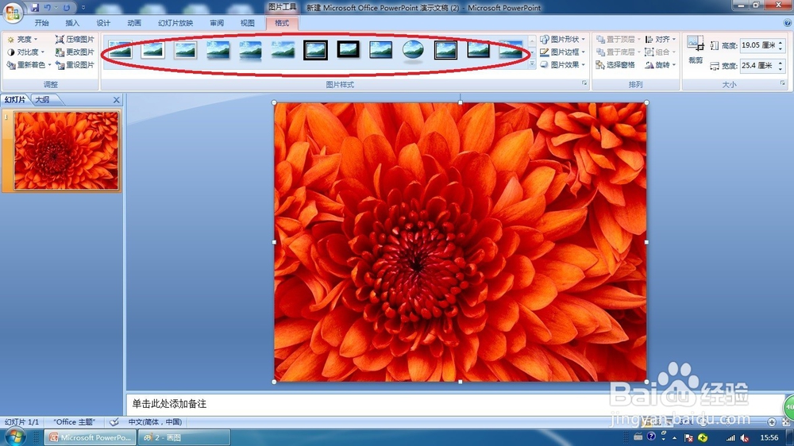
Task: Open the 视图 ribbon tab
Action: pos(248,23)
